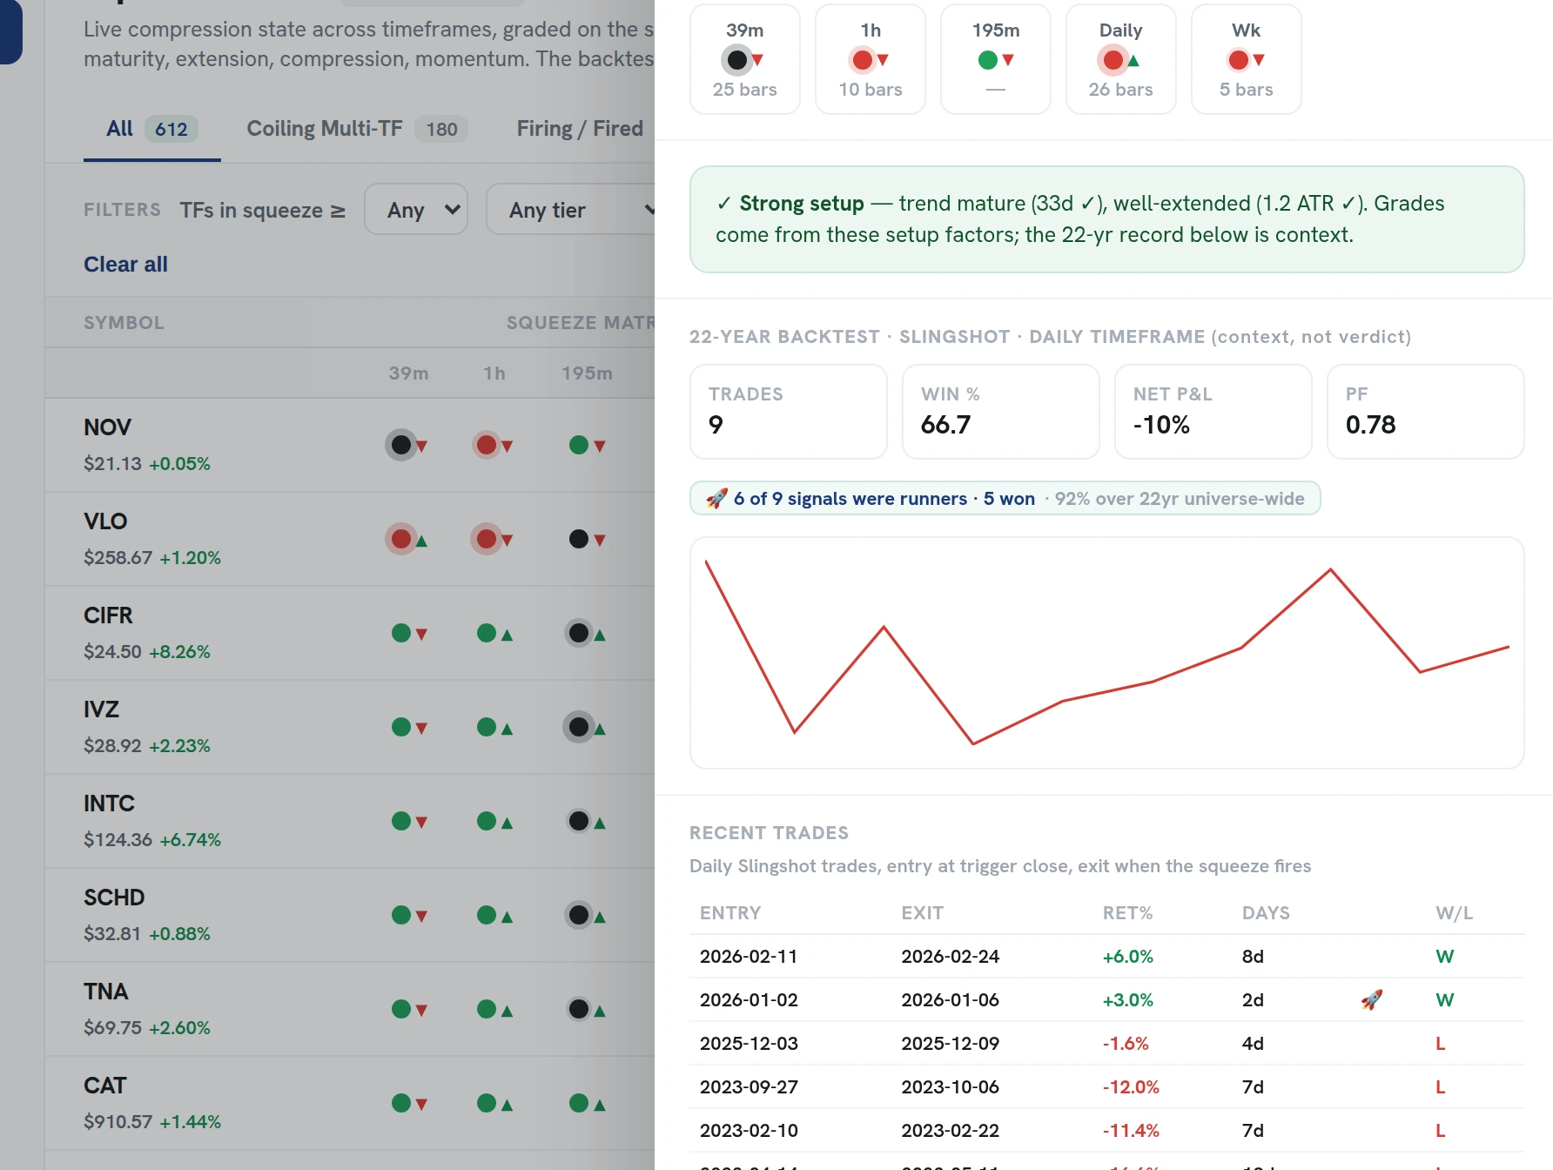Click the 2023-02-10 entry date
Image resolution: width=1553 pixels, height=1170 pixels.
[x=749, y=1130]
